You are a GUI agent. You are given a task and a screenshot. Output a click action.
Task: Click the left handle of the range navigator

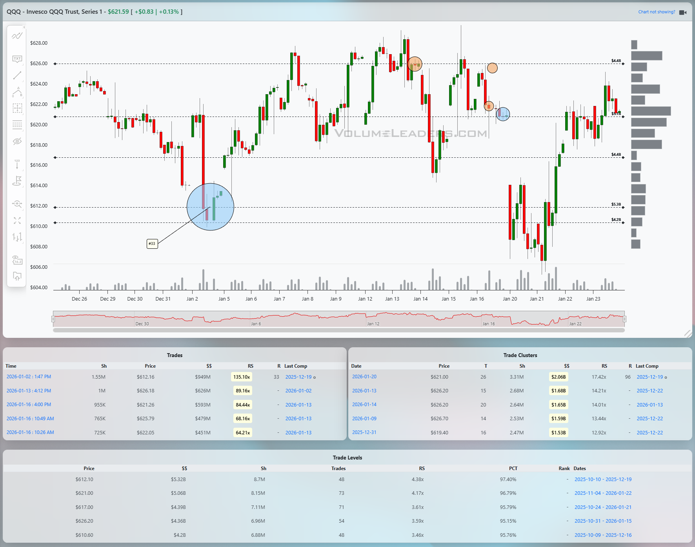[53, 319]
